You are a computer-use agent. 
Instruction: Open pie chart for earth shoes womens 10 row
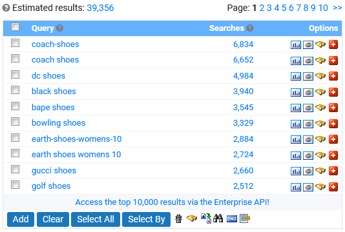pyautogui.click(x=308, y=155)
